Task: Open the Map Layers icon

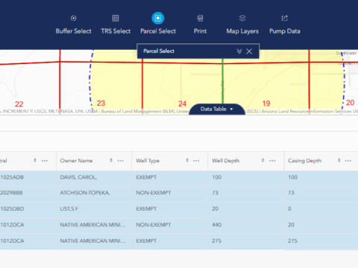Action: (x=242, y=18)
